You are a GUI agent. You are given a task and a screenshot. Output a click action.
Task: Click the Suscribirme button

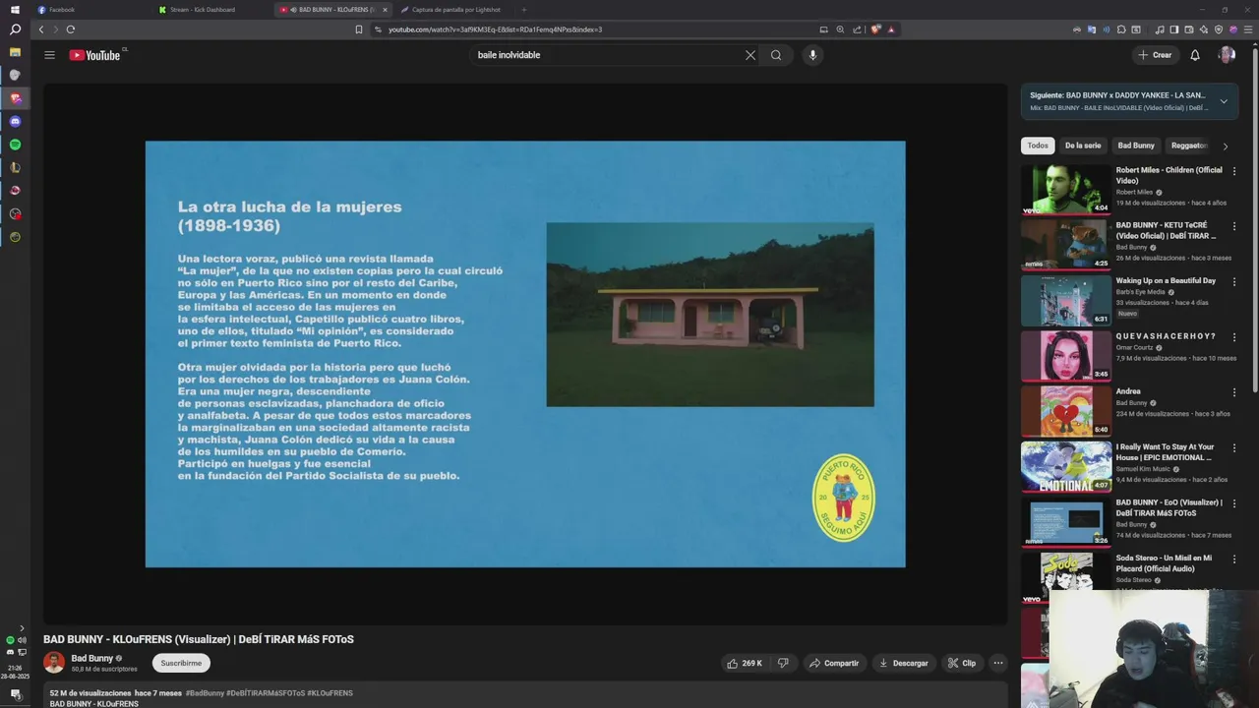click(181, 663)
